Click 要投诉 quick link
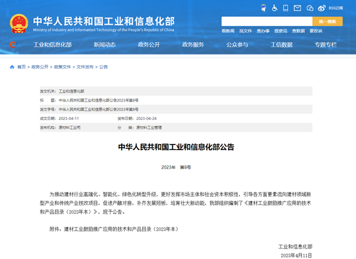Viewport: 356px width, 259px height. 316,31
